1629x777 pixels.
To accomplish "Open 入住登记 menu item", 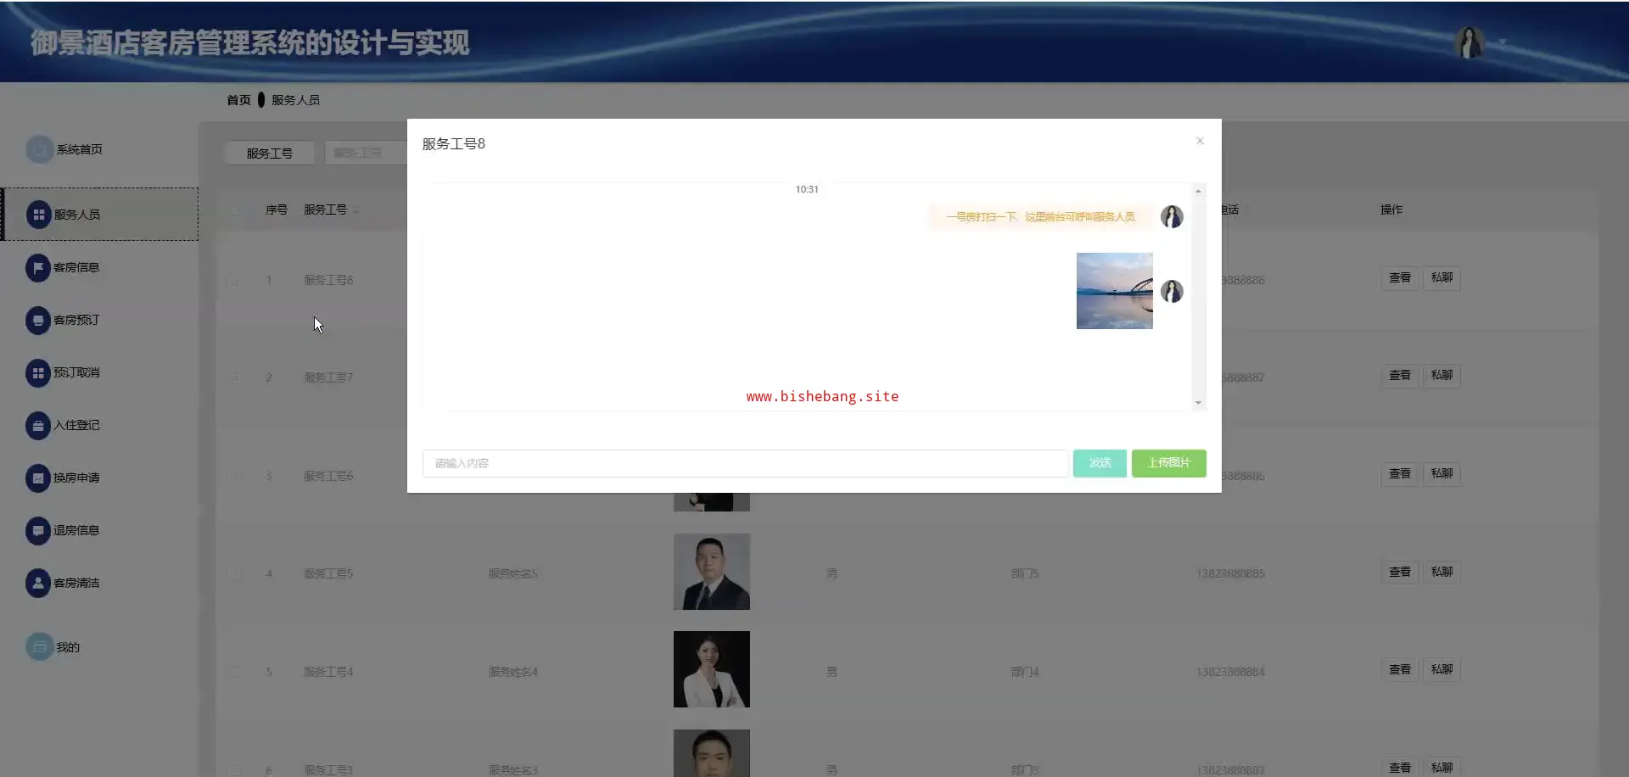I will [99, 425].
